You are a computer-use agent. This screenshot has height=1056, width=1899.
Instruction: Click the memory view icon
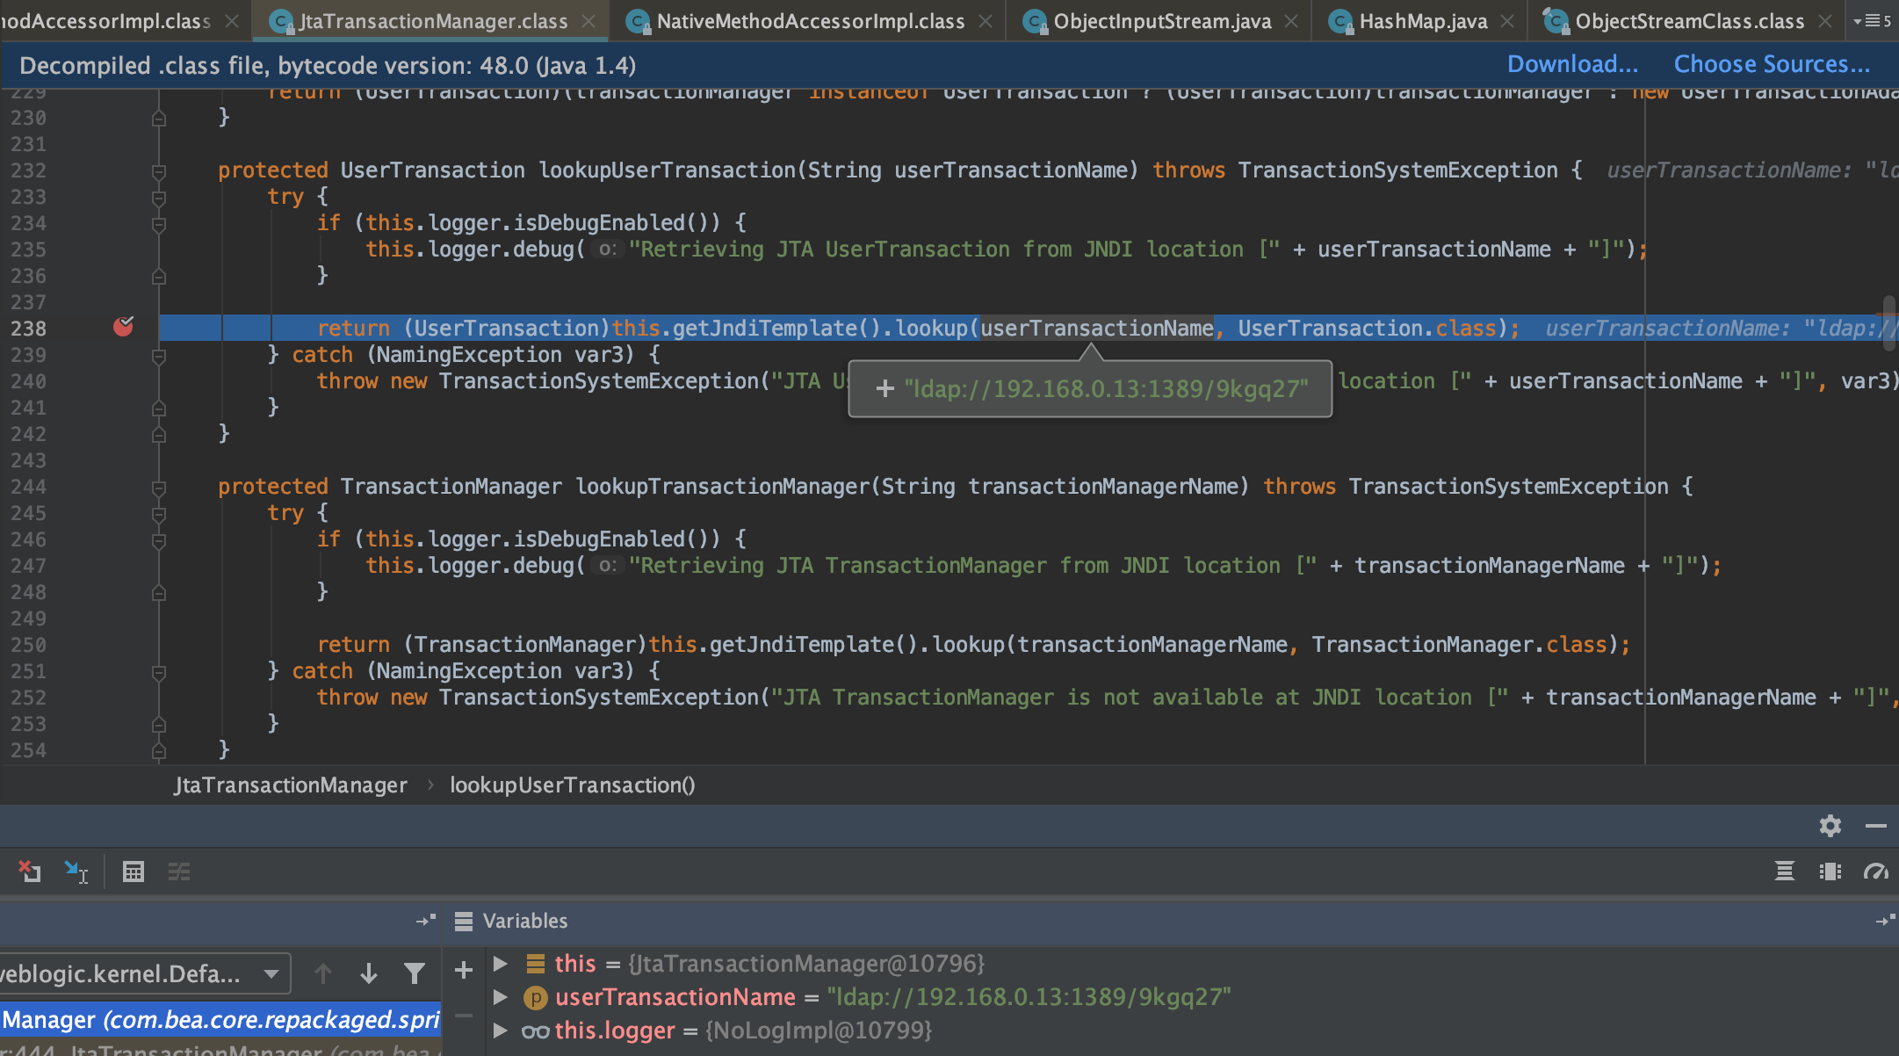pyautogui.click(x=1830, y=872)
